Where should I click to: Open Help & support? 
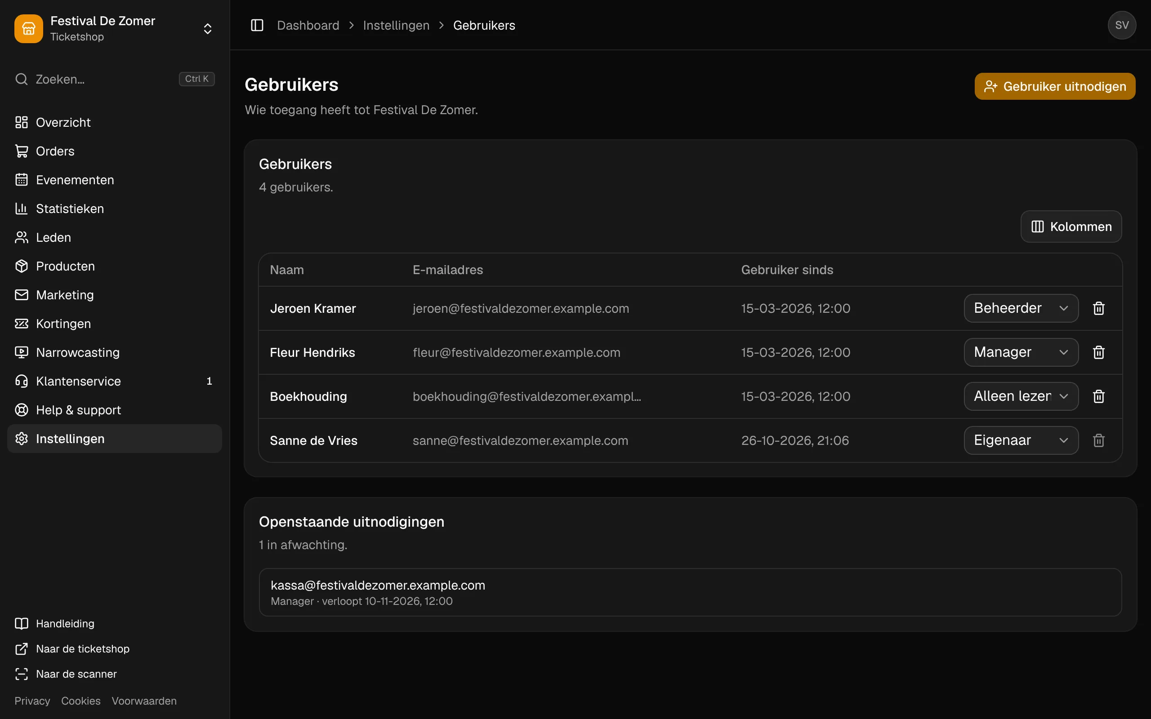115,410
